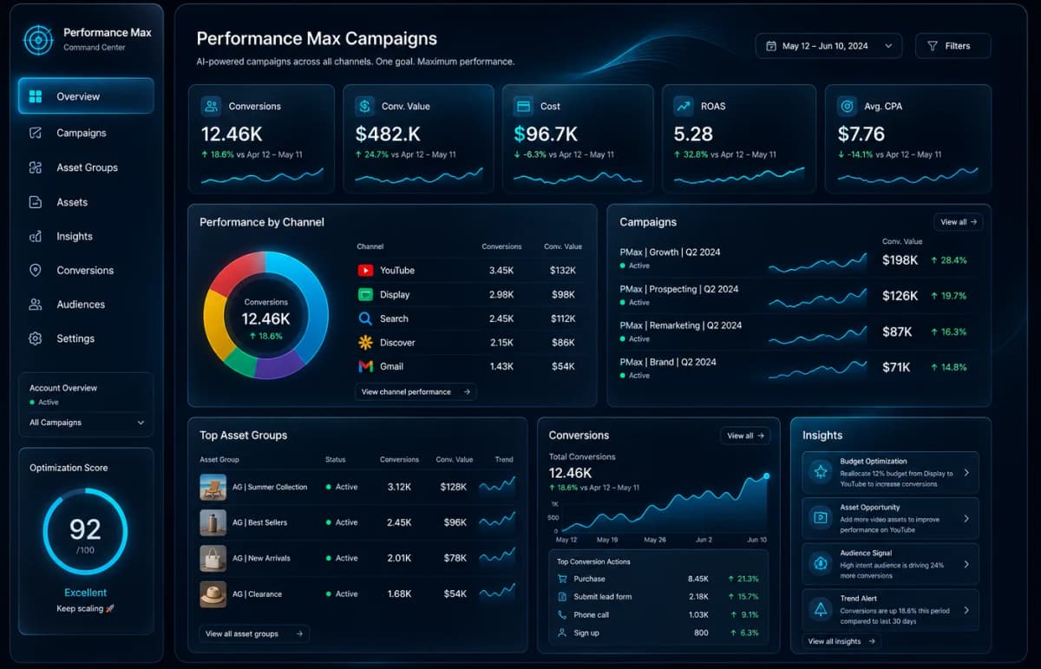Click the AG Summer Collection thumbnail

point(213,487)
